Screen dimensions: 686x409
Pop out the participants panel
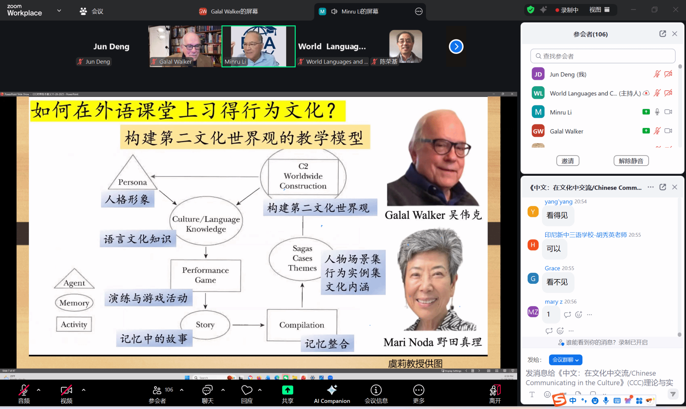[x=663, y=34]
